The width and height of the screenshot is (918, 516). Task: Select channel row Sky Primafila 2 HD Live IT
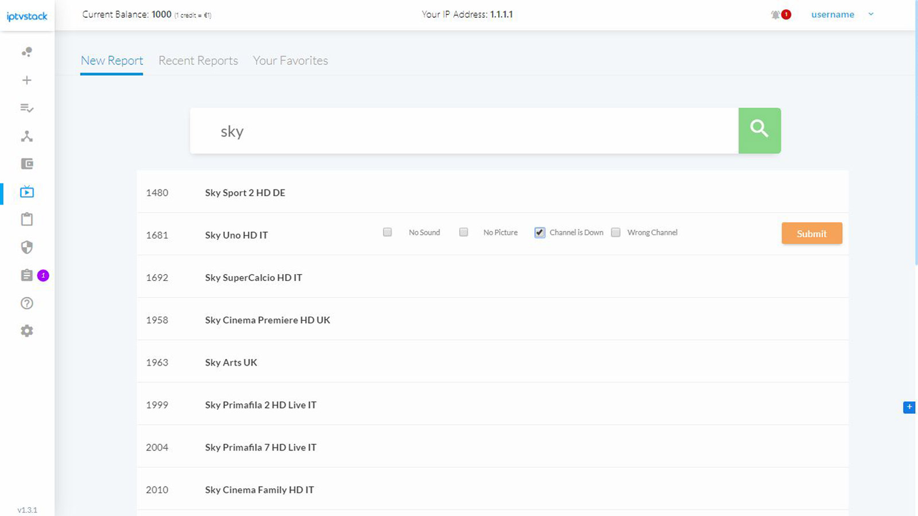tap(492, 404)
